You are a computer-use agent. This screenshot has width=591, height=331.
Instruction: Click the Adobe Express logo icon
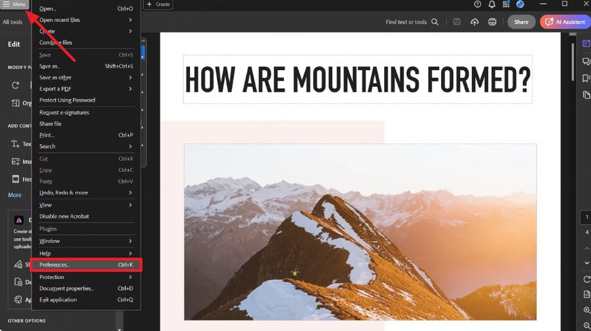[19, 220]
